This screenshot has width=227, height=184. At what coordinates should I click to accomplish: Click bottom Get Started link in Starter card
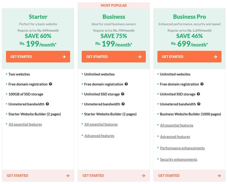(38, 176)
